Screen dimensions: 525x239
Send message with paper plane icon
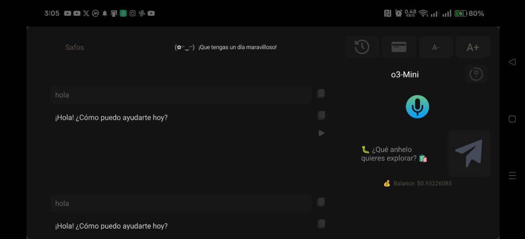[x=468, y=153]
